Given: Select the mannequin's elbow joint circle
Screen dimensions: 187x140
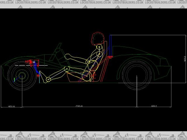Looking at the screenshot, I should [87, 62].
